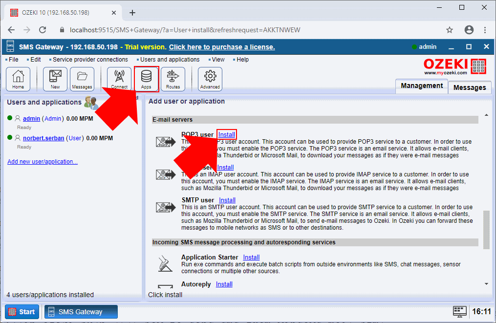The height and width of the screenshot is (323, 496).
Task: Click the Add user or application heading
Action: (x=187, y=101)
